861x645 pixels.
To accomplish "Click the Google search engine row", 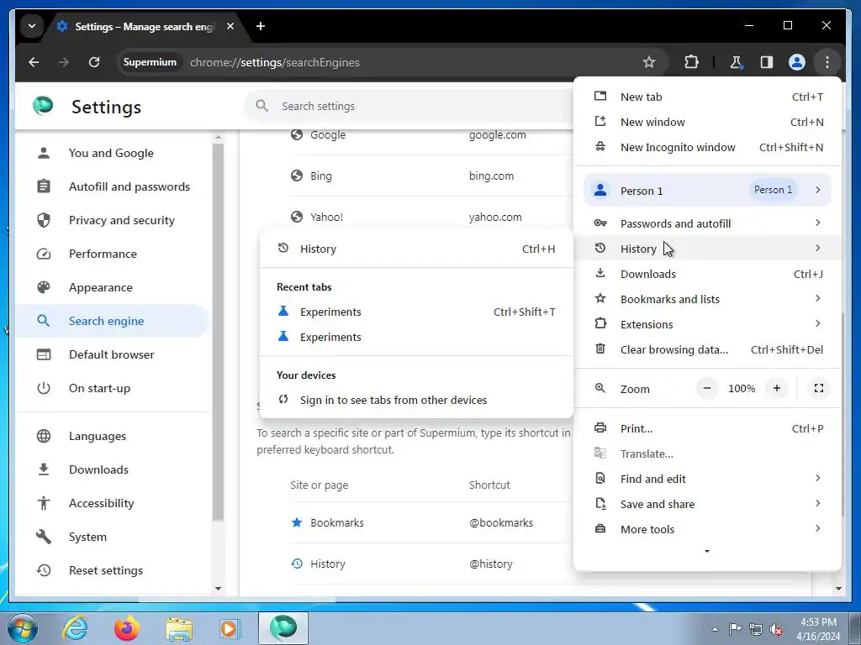I will point(431,135).
